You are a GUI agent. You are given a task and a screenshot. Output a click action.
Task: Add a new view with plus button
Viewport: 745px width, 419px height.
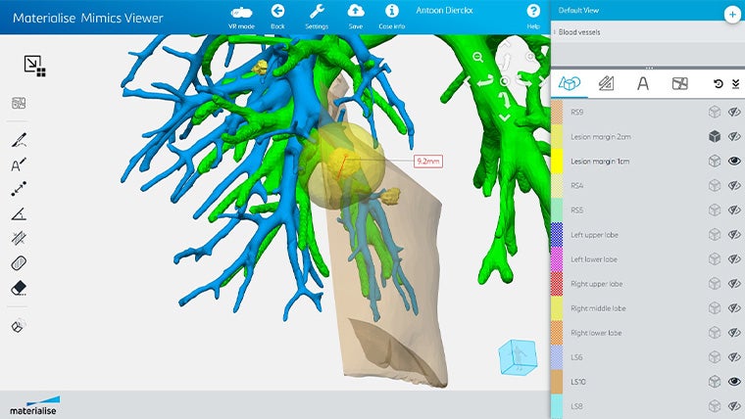point(732,15)
